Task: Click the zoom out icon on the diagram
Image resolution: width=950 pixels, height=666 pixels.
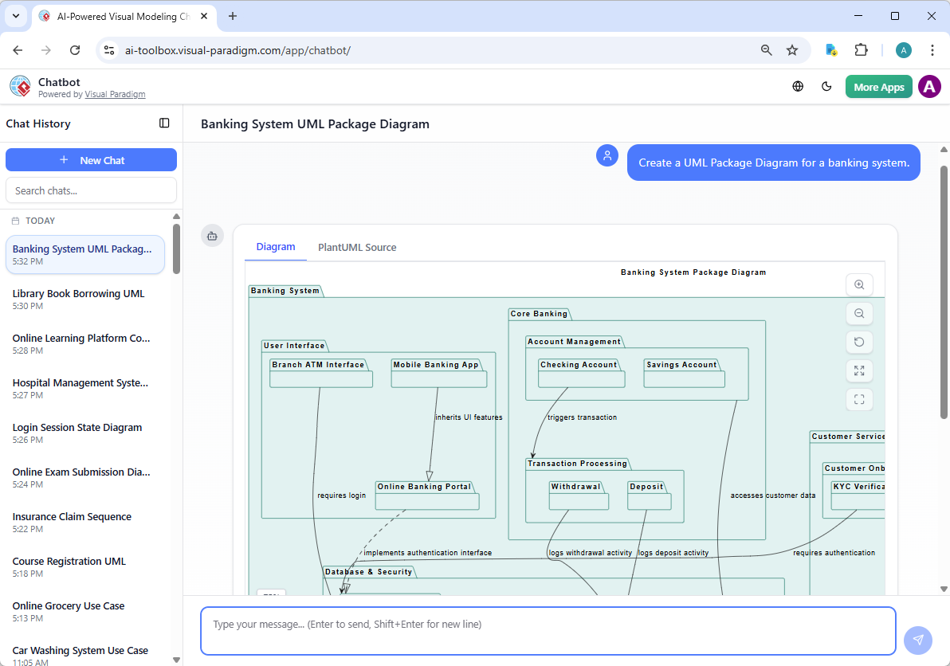Action: 859,313
